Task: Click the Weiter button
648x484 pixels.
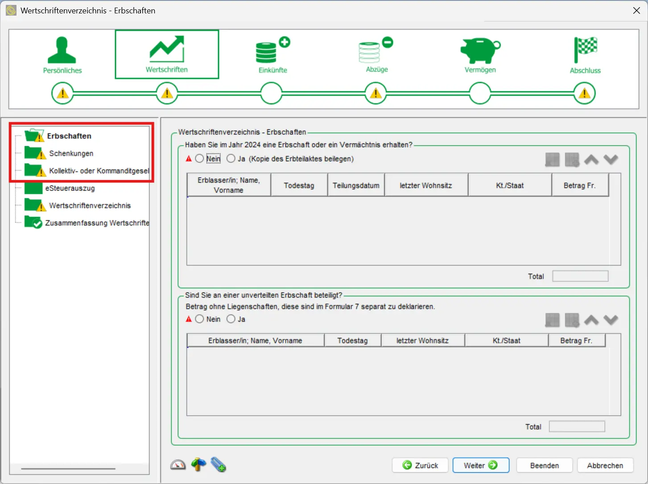Action: (480, 465)
